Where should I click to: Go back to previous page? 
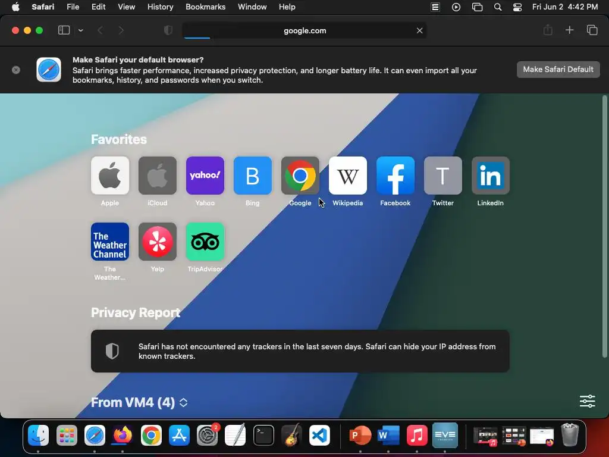(100, 30)
